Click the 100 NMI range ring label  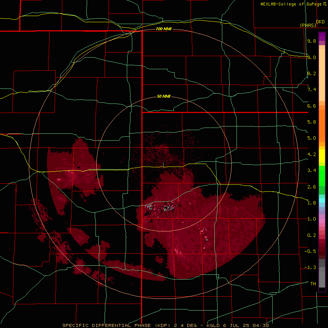click(164, 29)
